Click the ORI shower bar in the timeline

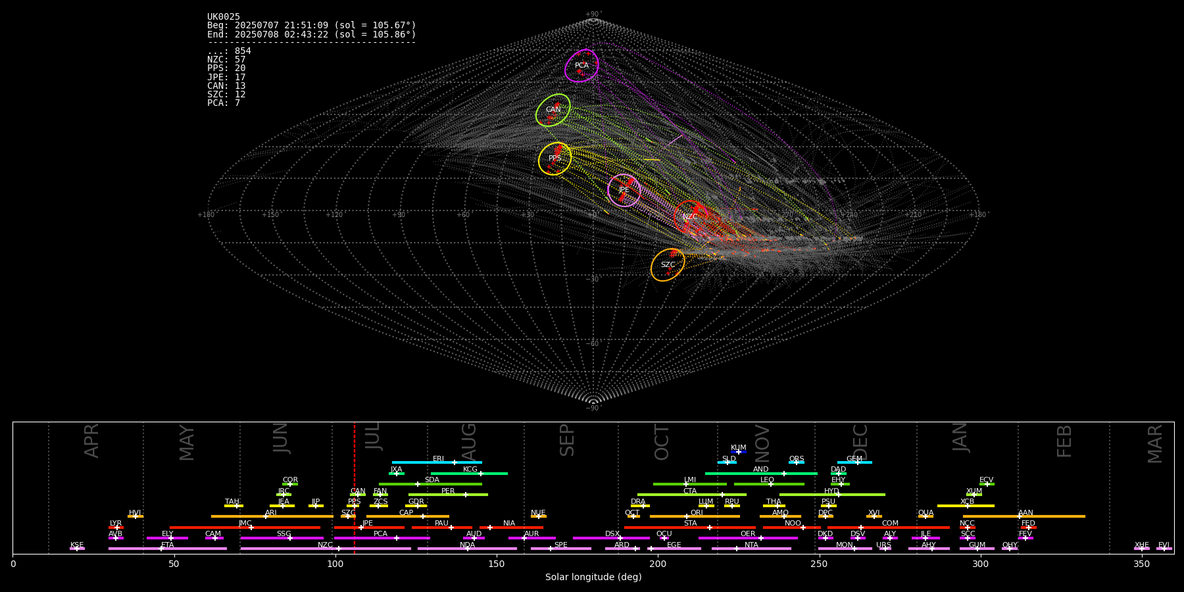[695, 516]
